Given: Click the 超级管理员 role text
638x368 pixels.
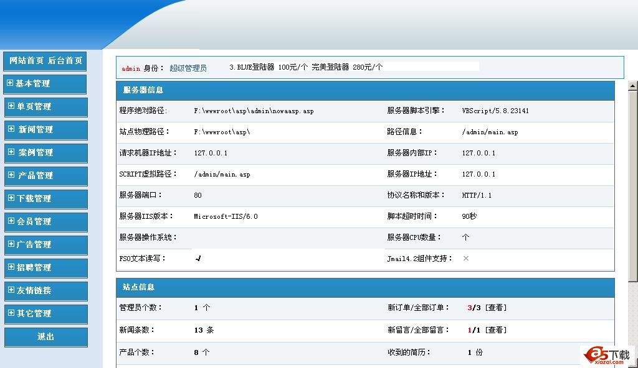Looking at the screenshot, I should (x=188, y=68).
